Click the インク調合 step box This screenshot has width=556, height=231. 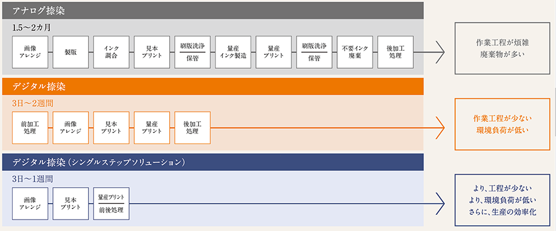pyautogui.click(x=111, y=51)
